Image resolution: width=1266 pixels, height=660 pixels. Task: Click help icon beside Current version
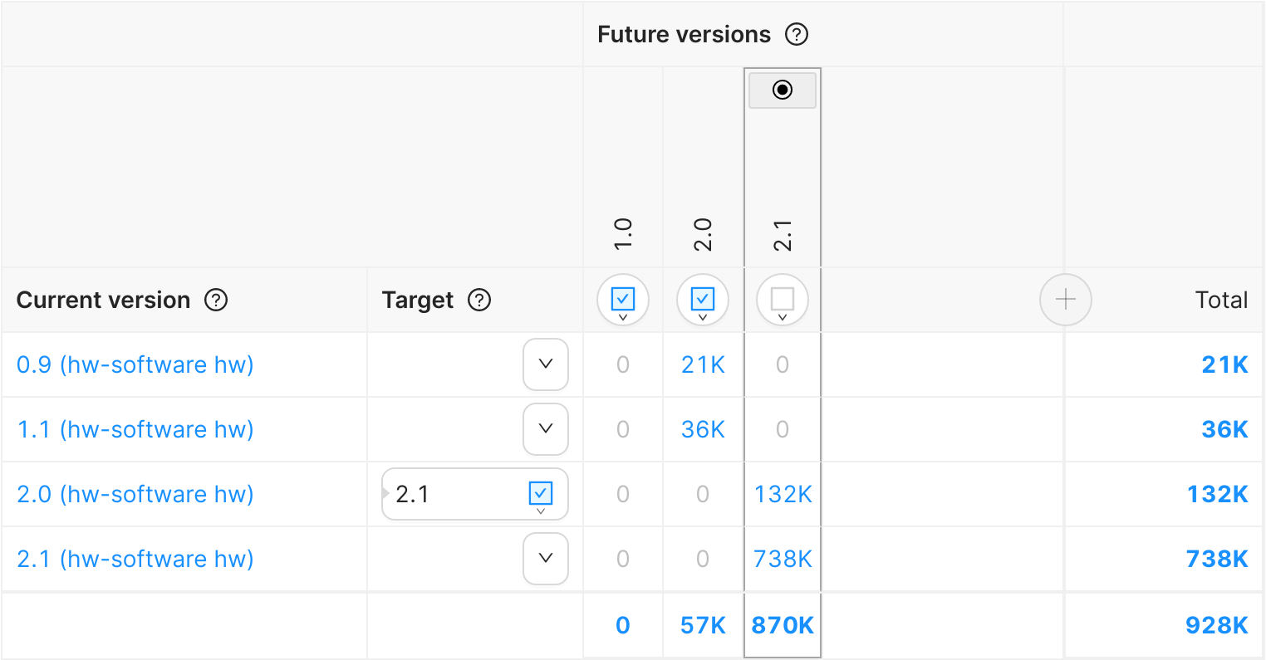(216, 300)
